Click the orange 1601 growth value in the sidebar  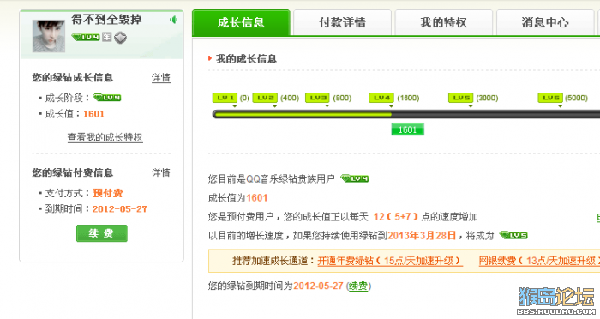[x=93, y=114]
